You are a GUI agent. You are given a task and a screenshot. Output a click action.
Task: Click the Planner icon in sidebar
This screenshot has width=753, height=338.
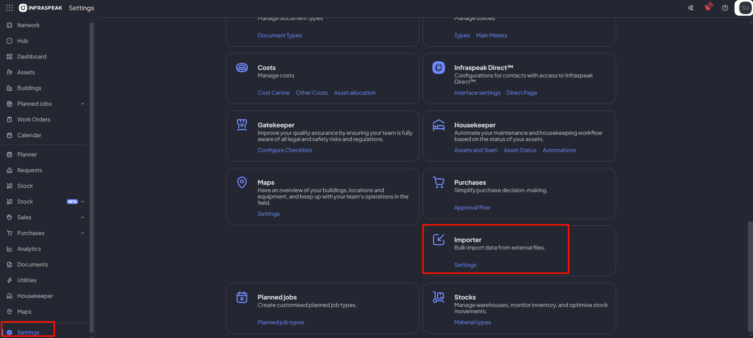tap(9, 154)
